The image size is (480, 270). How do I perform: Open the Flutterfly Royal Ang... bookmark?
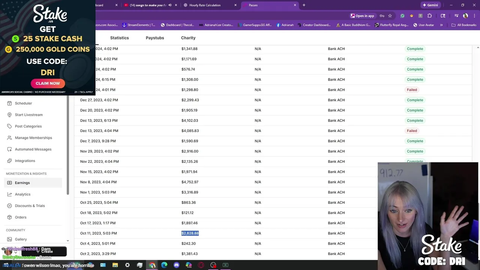pos(391,25)
